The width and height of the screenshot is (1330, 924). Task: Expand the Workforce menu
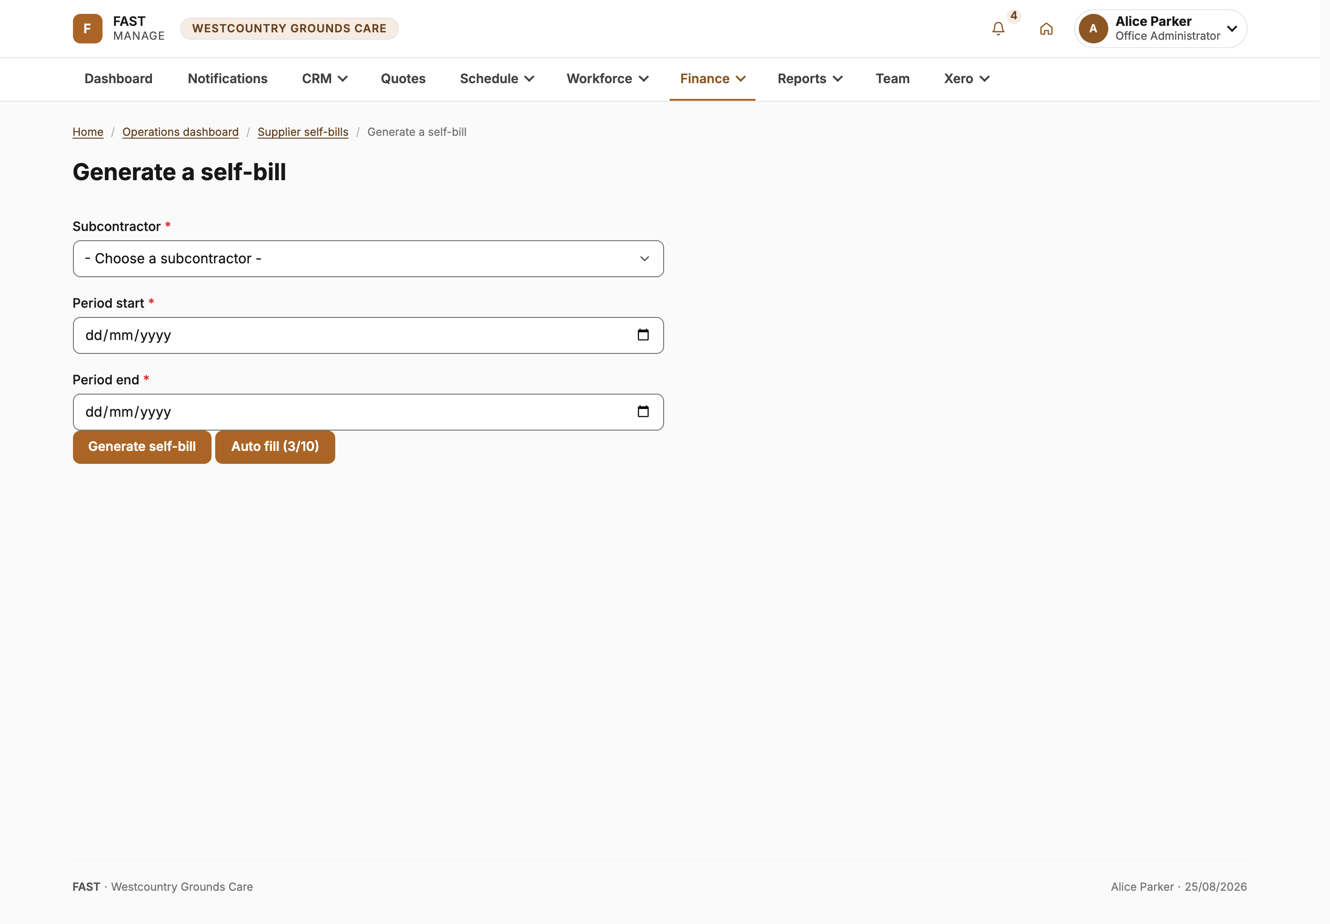click(x=608, y=79)
